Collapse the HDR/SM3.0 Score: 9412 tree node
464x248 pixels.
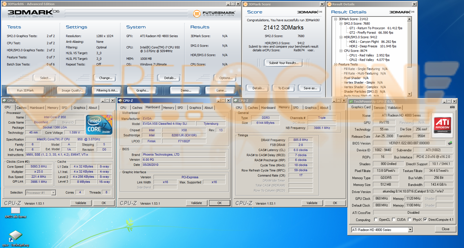pos(341,37)
